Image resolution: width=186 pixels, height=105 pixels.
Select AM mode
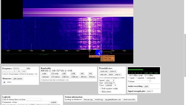pos(82,73)
